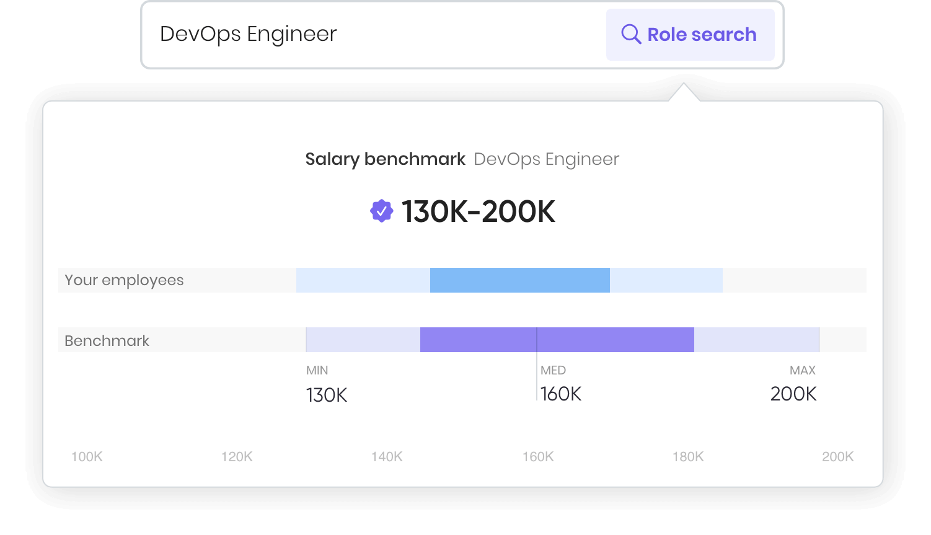The image size is (931, 535).
Task: Click the 130K-200K salary range text
Action: (x=478, y=212)
